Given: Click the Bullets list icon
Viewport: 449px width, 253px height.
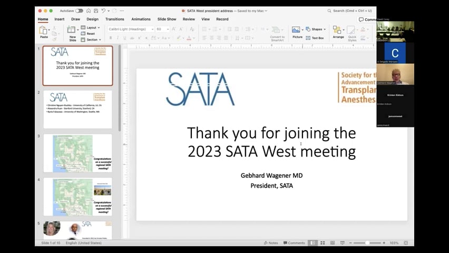Looking at the screenshot, I should (204, 29).
